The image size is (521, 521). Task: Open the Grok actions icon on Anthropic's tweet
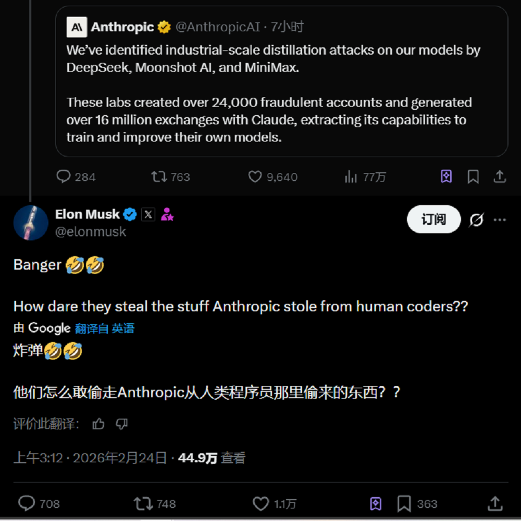(445, 177)
